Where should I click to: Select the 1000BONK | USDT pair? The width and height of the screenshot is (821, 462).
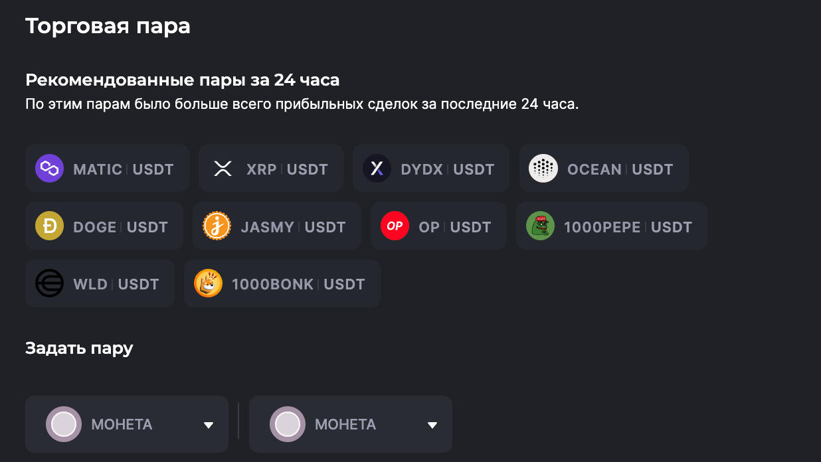coord(282,283)
